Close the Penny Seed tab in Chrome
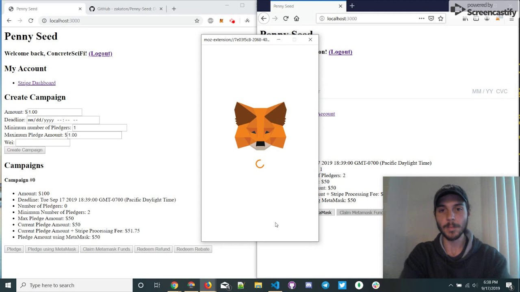Image resolution: width=520 pixels, height=292 pixels. tap(80, 9)
